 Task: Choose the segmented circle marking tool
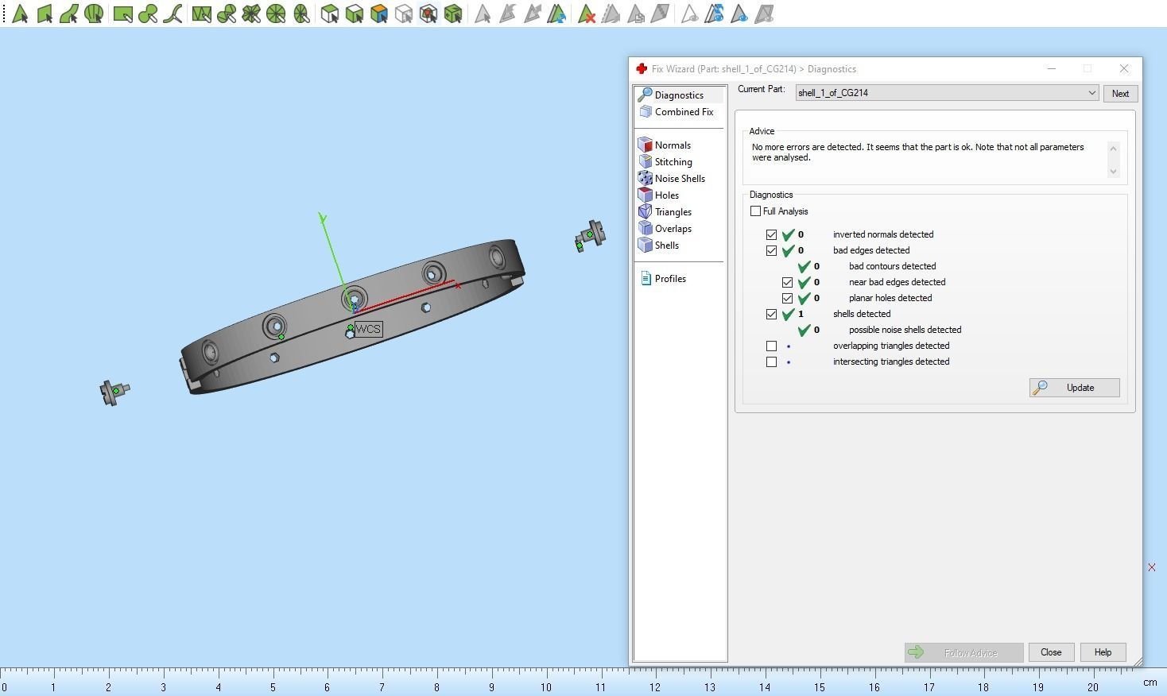276,14
